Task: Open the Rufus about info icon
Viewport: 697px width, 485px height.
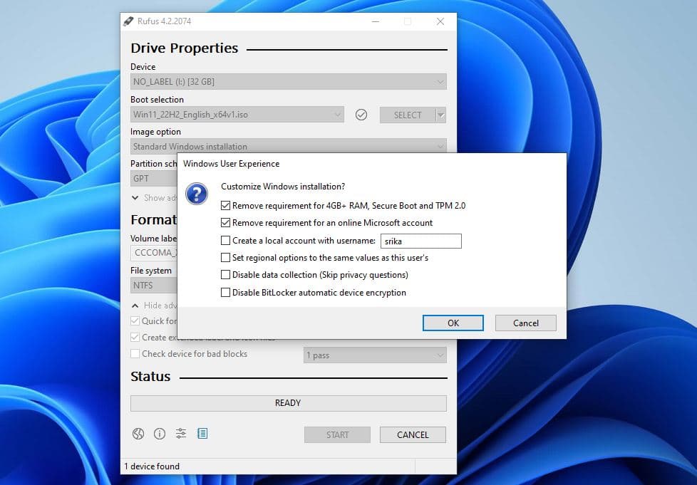Action: 160,434
